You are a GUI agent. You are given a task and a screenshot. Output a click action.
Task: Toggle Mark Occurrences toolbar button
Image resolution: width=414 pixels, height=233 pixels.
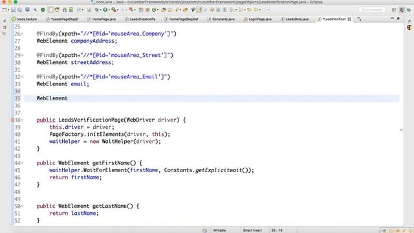[199, 10]
